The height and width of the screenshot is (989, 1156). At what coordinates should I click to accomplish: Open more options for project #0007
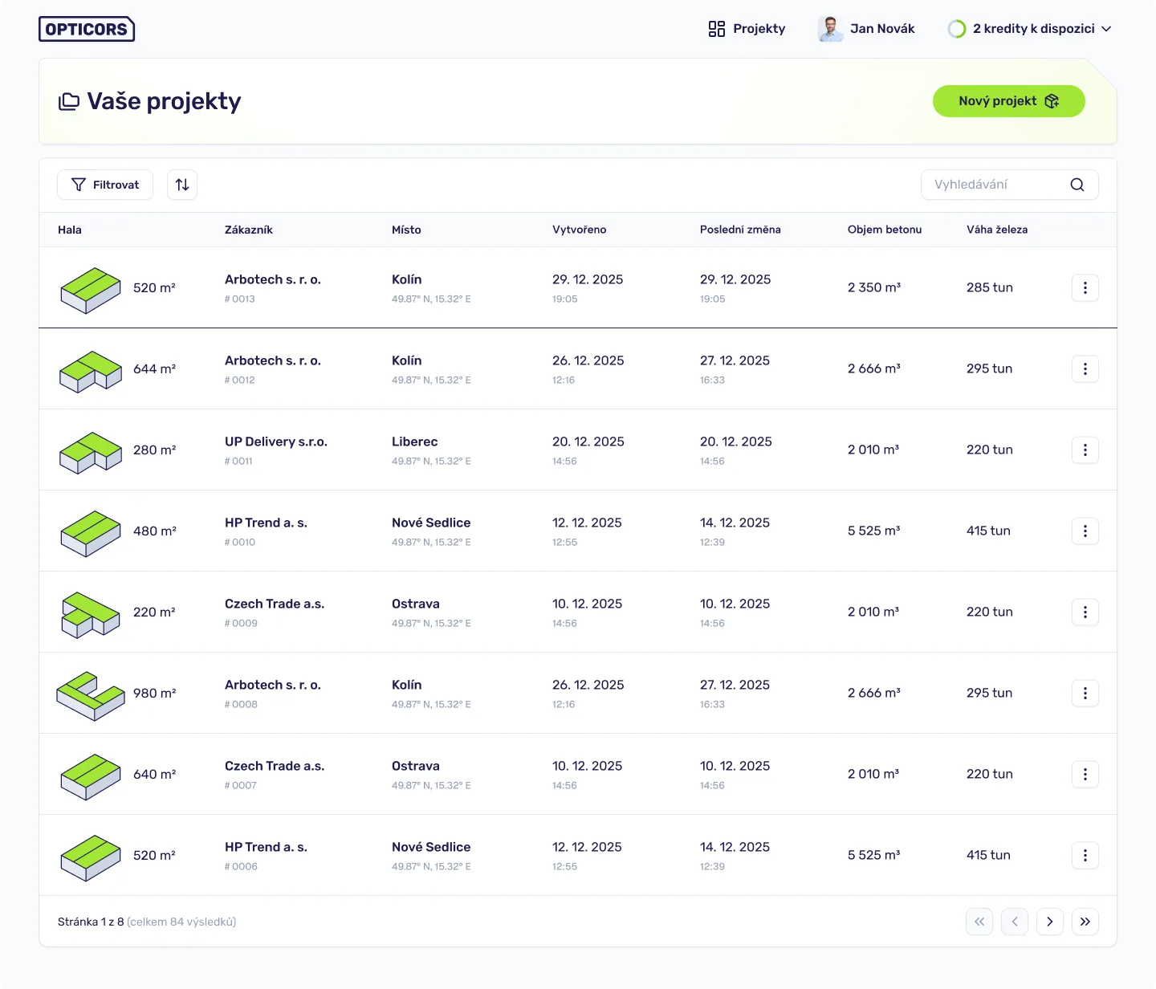click(x=1085, y=774)
